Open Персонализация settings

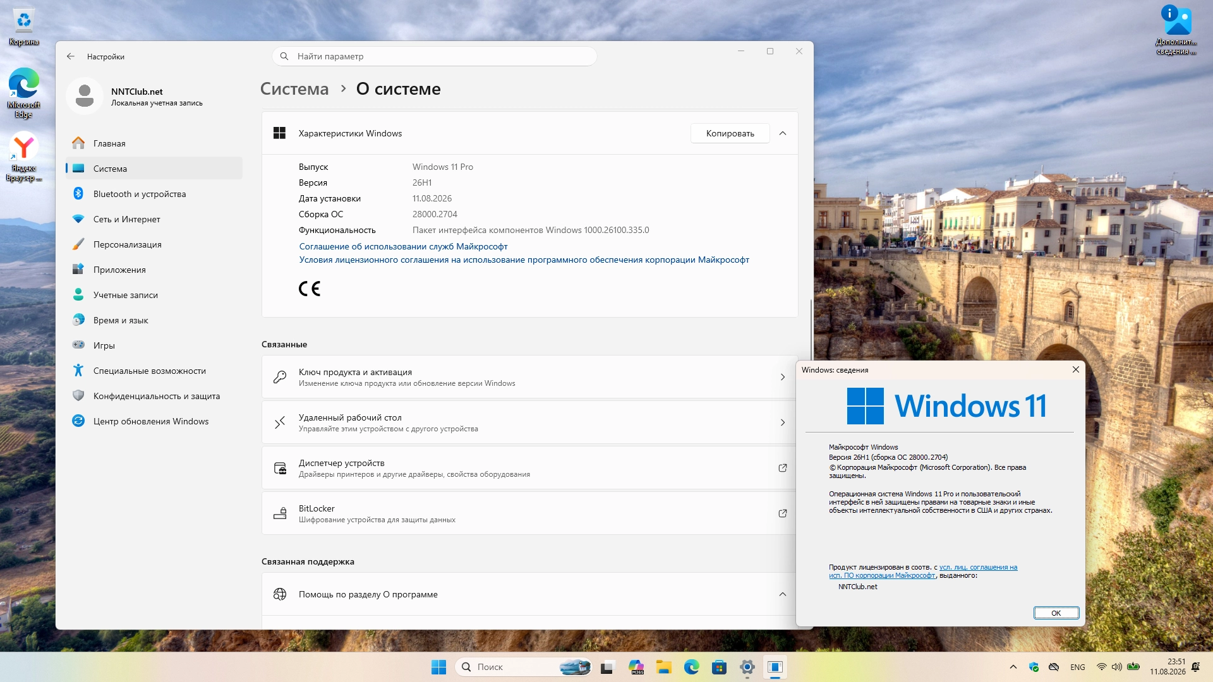(x=154, y=244)
